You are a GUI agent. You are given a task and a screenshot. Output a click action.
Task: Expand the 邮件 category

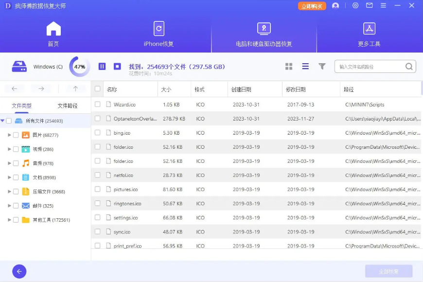(9, 206)
